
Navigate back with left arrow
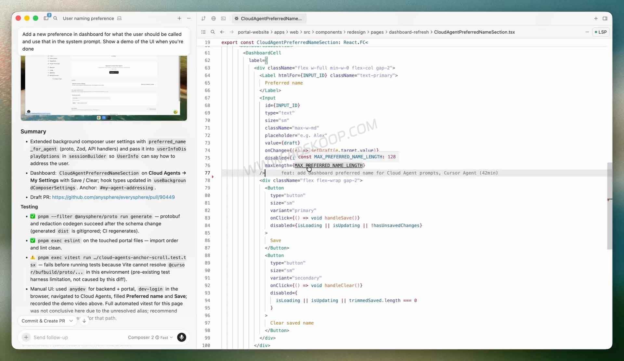pos(222,32)
